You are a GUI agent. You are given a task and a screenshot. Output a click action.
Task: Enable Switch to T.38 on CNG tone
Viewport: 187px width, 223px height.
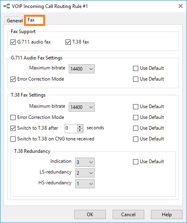point(13,139)
